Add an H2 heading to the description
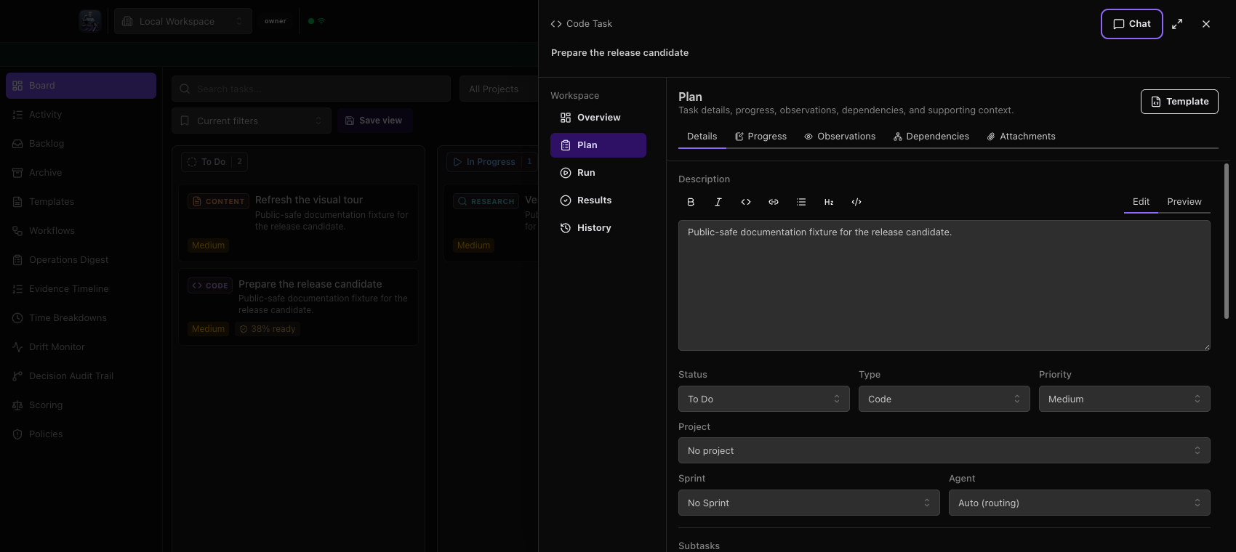Screen dimensions: 1236x552 coord(829,202)
